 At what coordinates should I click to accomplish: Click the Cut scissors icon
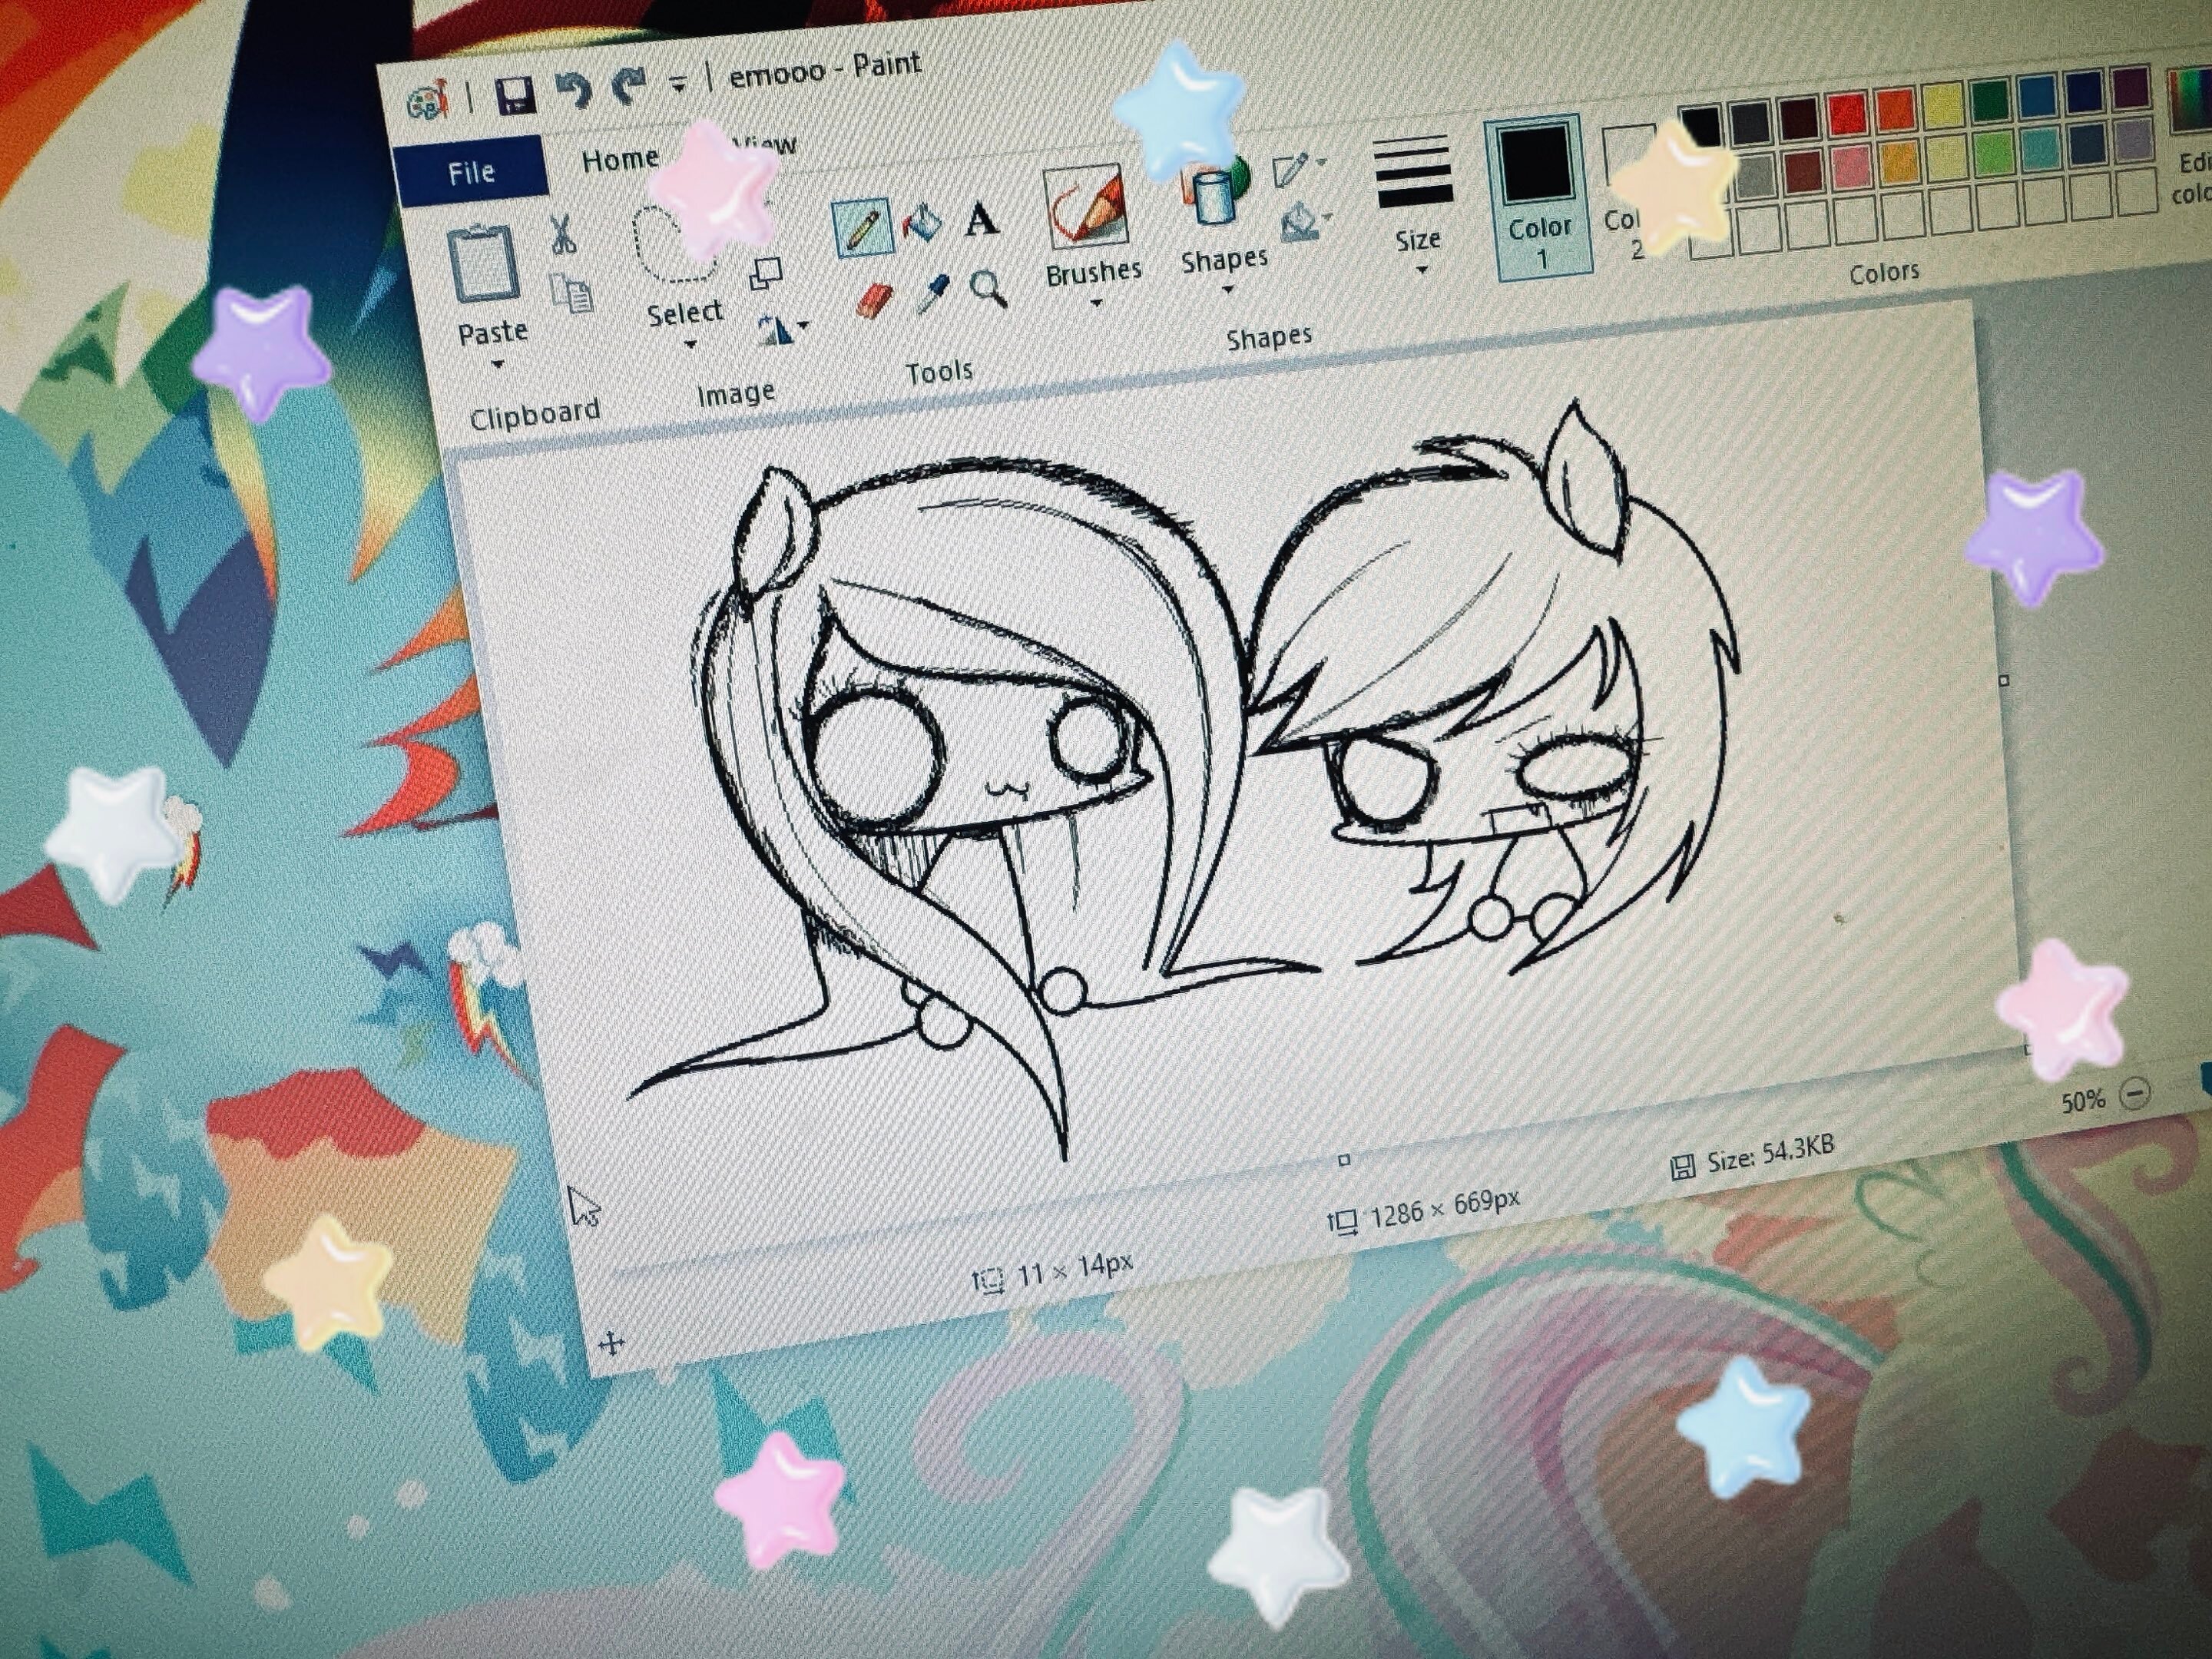(x=563, y=236)
